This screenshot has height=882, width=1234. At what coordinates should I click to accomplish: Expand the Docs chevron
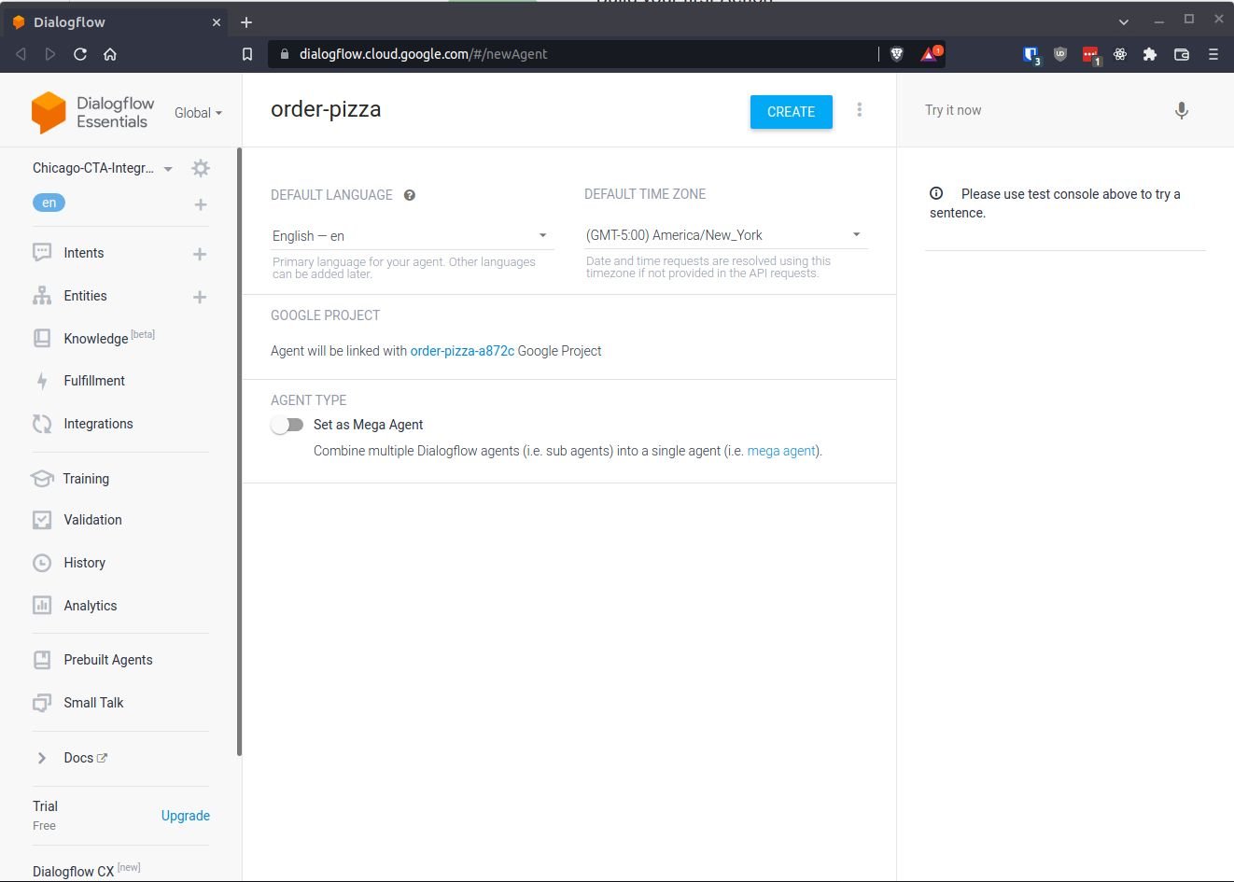pos(42,758)
